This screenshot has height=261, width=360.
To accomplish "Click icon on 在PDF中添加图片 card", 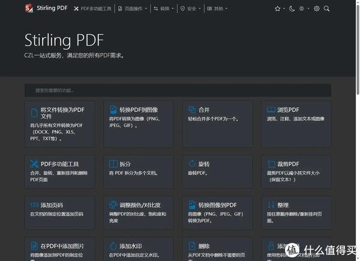I will [x=34, y=246].
